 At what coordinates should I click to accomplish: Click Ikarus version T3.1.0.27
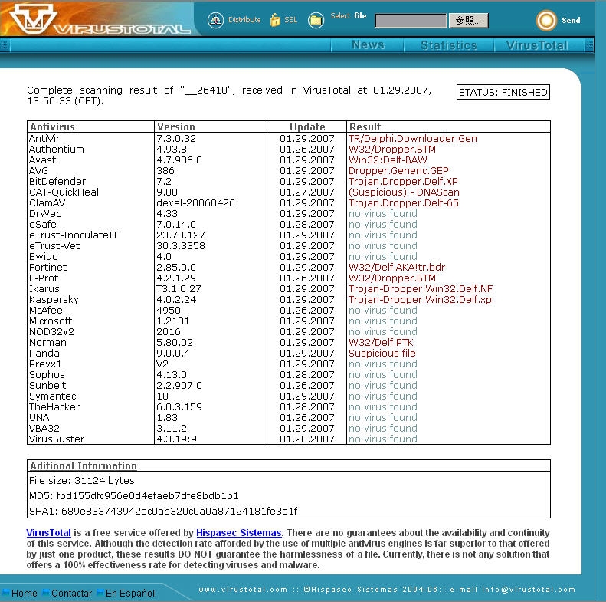click(x=179, y=289)
